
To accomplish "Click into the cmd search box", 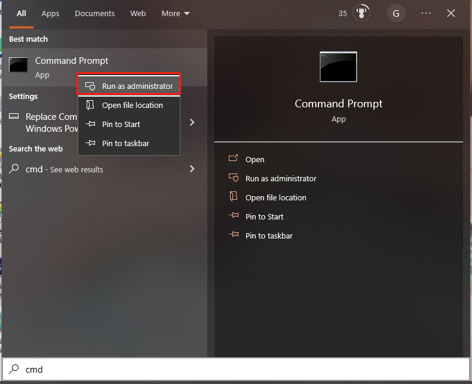I will pyautogui.click(x=236, y=369).
